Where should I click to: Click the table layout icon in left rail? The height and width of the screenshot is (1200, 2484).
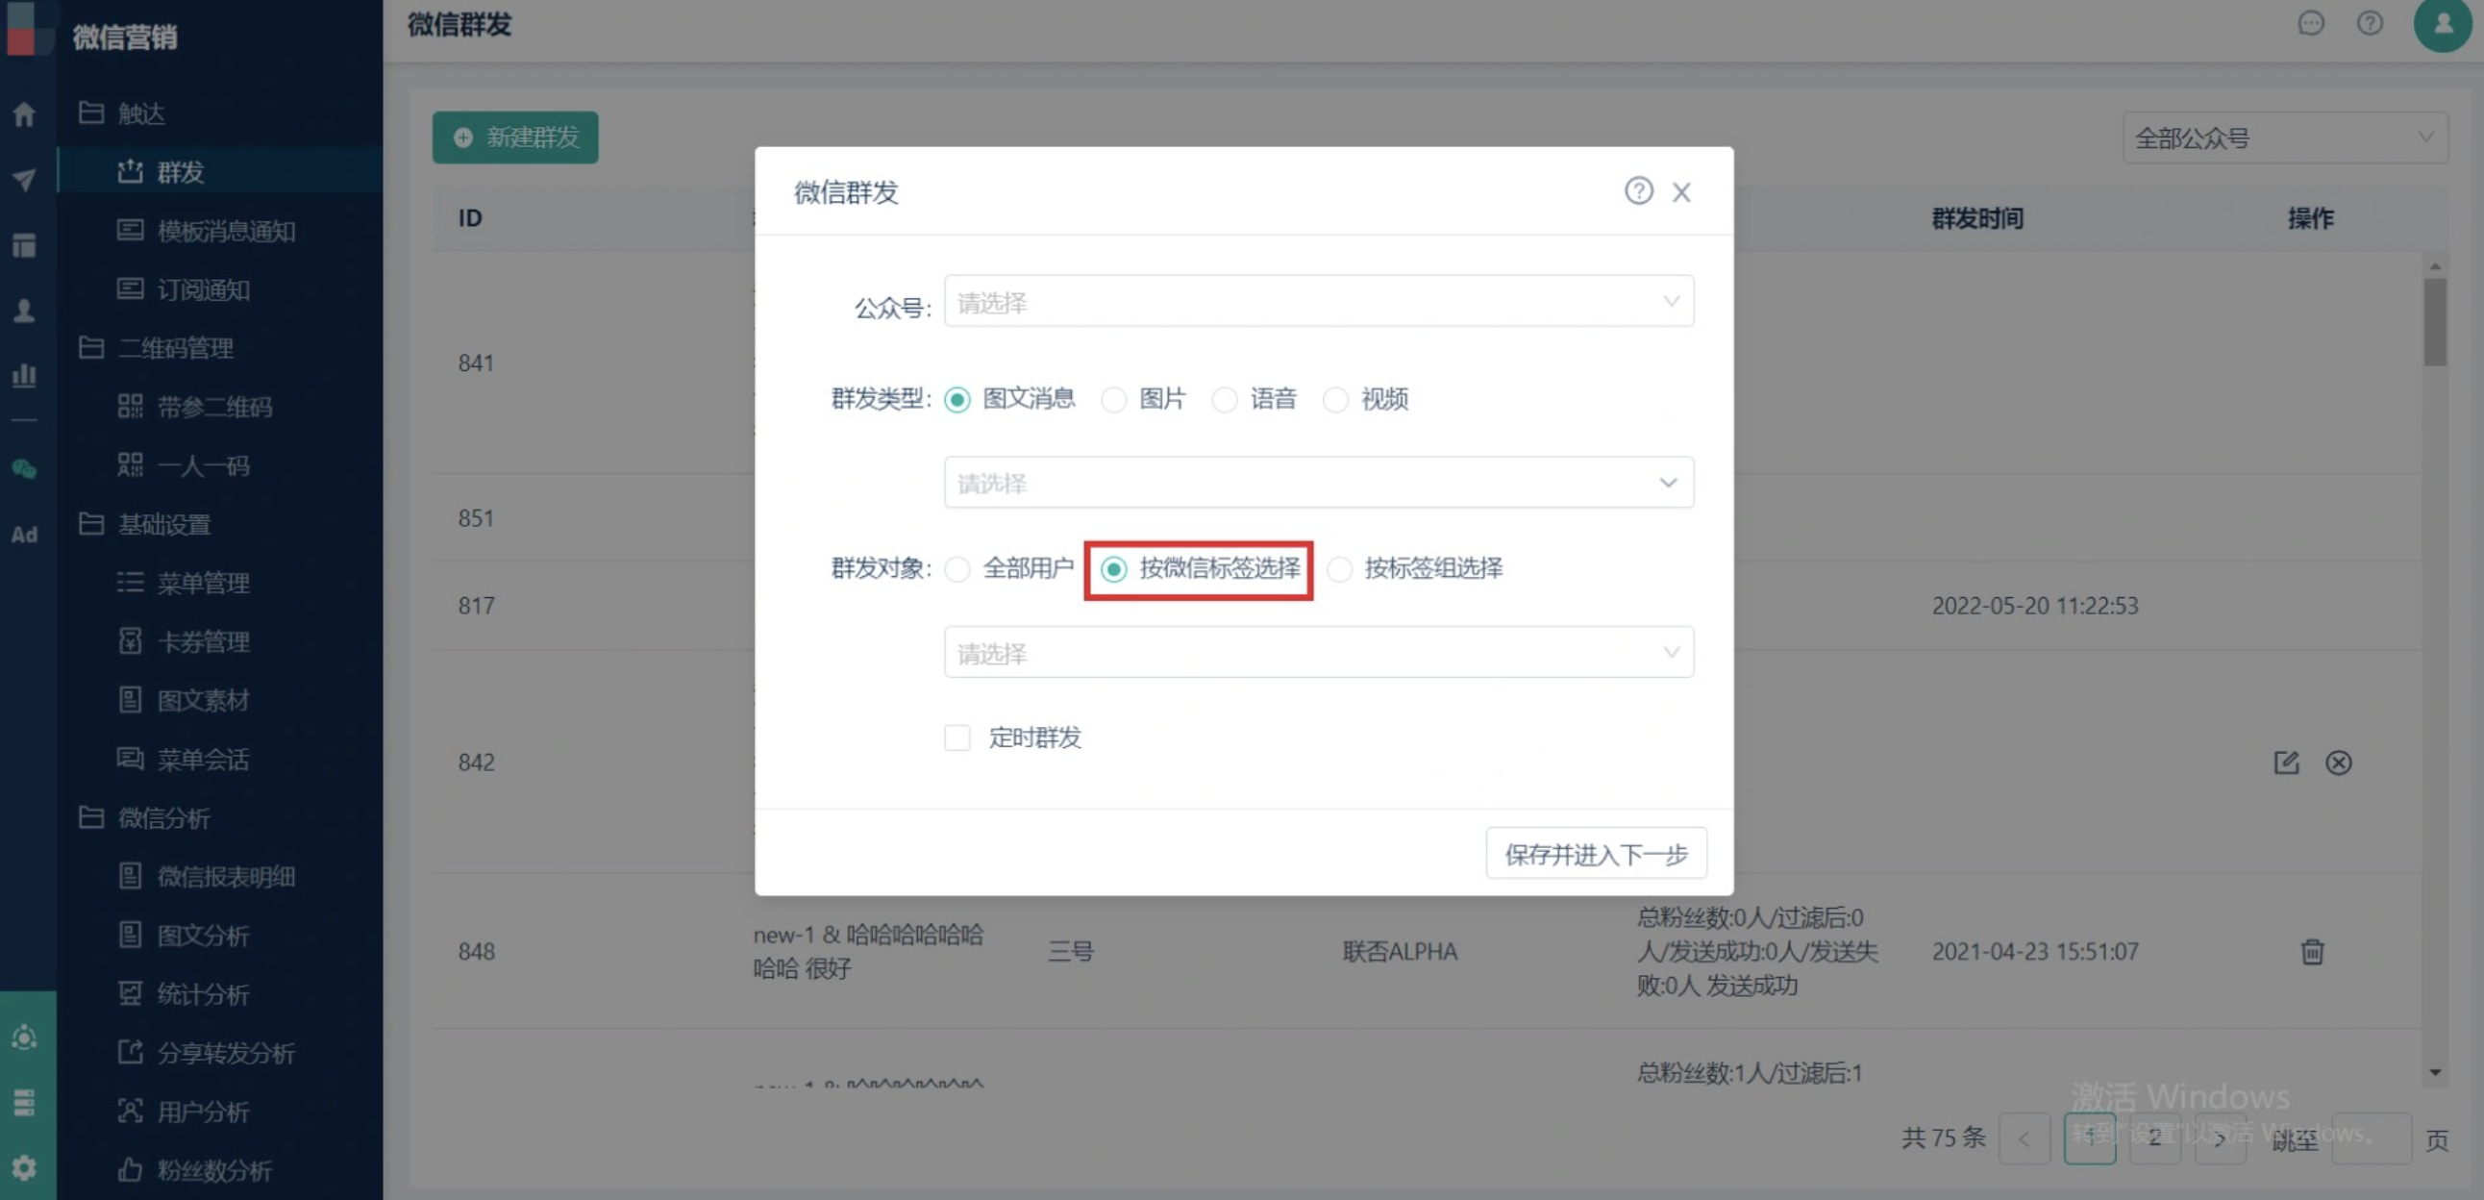click(24, 245)
